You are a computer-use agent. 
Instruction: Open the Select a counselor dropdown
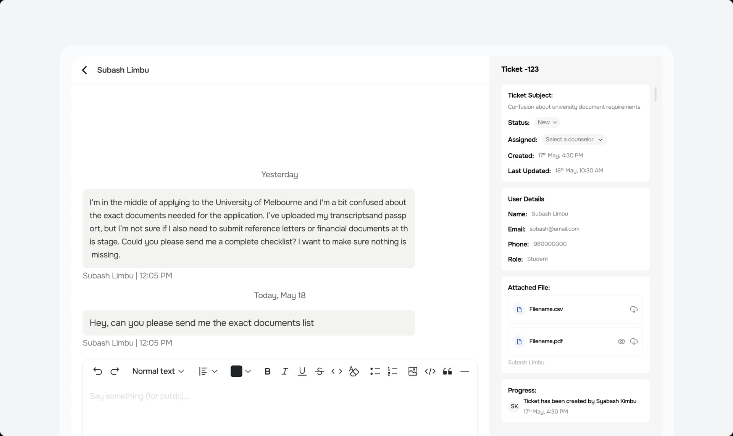click(574, 139)
